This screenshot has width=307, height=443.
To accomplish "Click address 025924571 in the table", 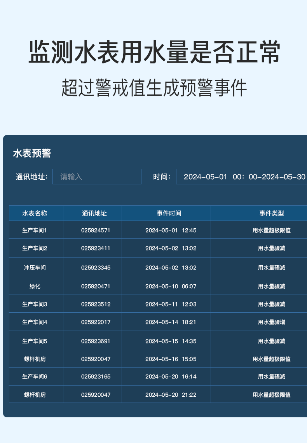I will tap(96, 230).
